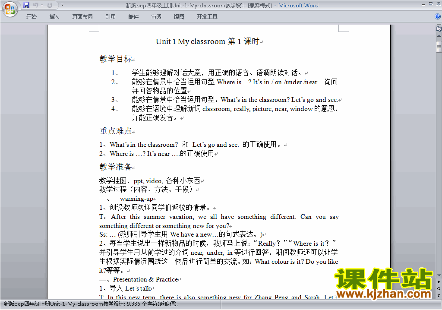Click the heading 重点难点
The height and width of the screenshot is (310, 442).
pos(116,131)
